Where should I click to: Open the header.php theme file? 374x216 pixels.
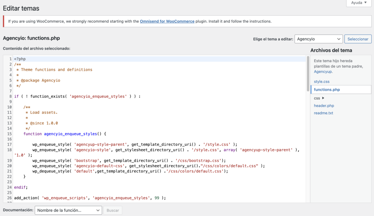[324, 105]
